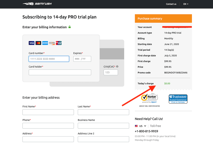Screen dimensions: 213x144
Task: Click the Discover card icon
Action: pyautogui.click(x=52, y=43)
